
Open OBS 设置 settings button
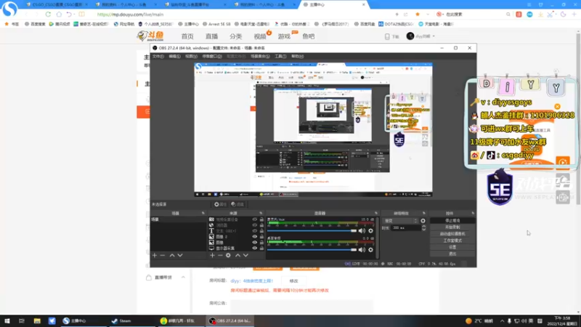452,247
